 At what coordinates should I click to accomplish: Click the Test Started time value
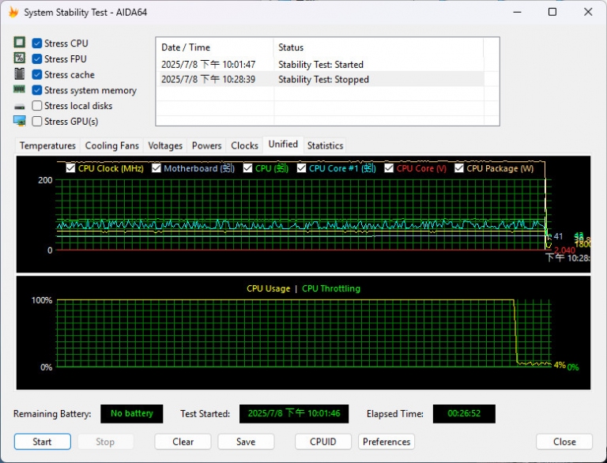click(294, 413)
